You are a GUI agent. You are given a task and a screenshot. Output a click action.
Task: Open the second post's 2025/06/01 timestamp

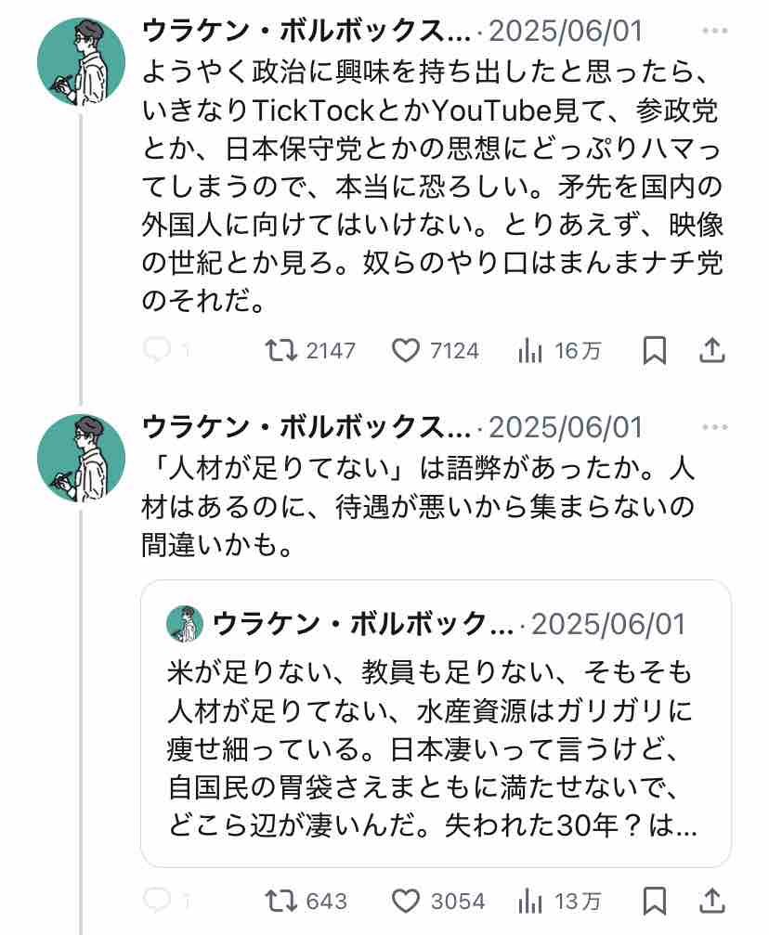565,427
